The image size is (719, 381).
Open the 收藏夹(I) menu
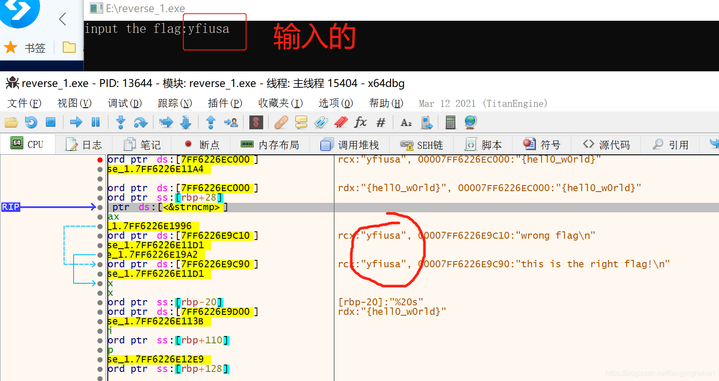click(281, 103)
